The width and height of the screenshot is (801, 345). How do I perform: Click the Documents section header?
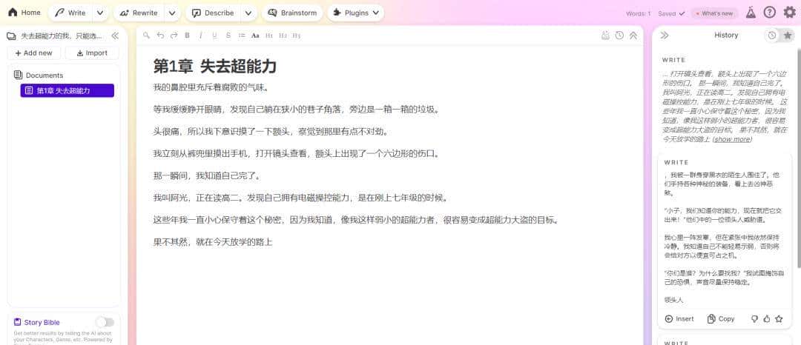click(39, 75)
